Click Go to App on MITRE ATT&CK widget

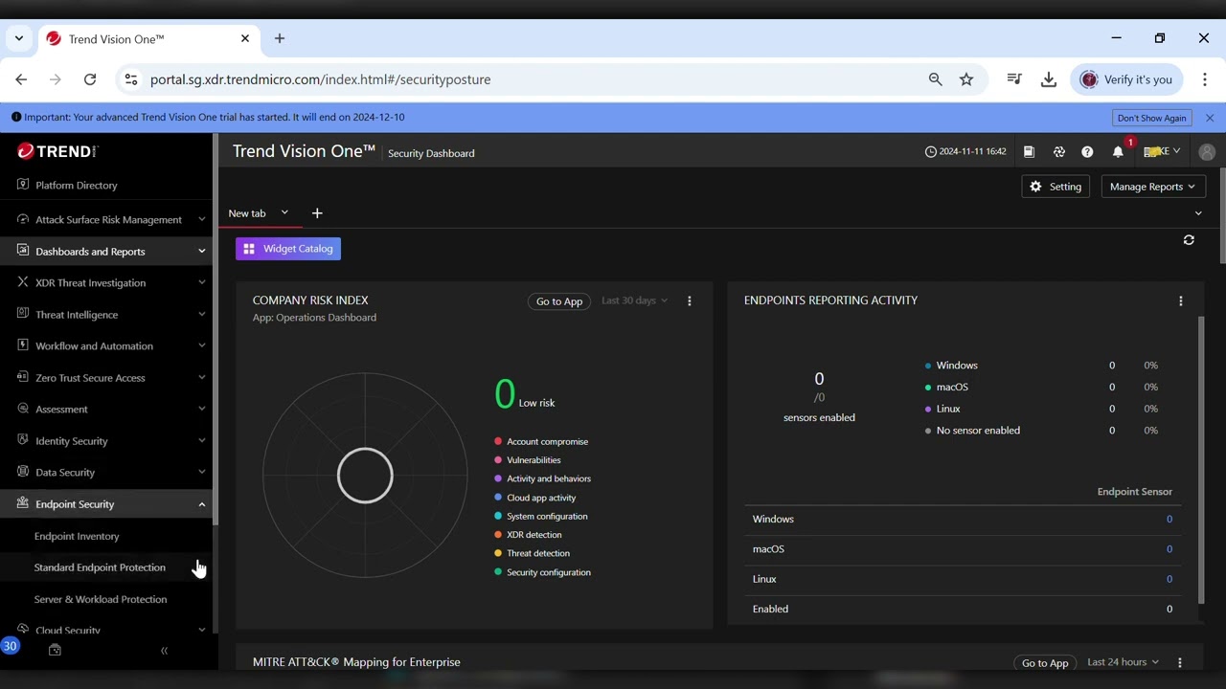(x=1045, y=663)
